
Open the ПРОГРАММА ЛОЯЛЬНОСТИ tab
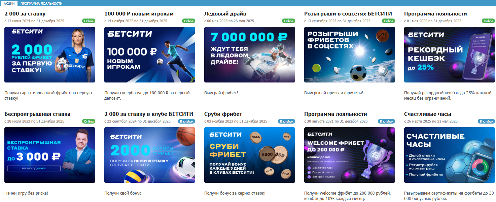click(41, 3)
